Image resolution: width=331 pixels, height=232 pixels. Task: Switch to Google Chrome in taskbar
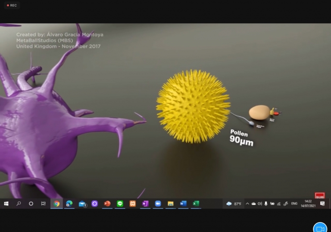coord(56,204)
